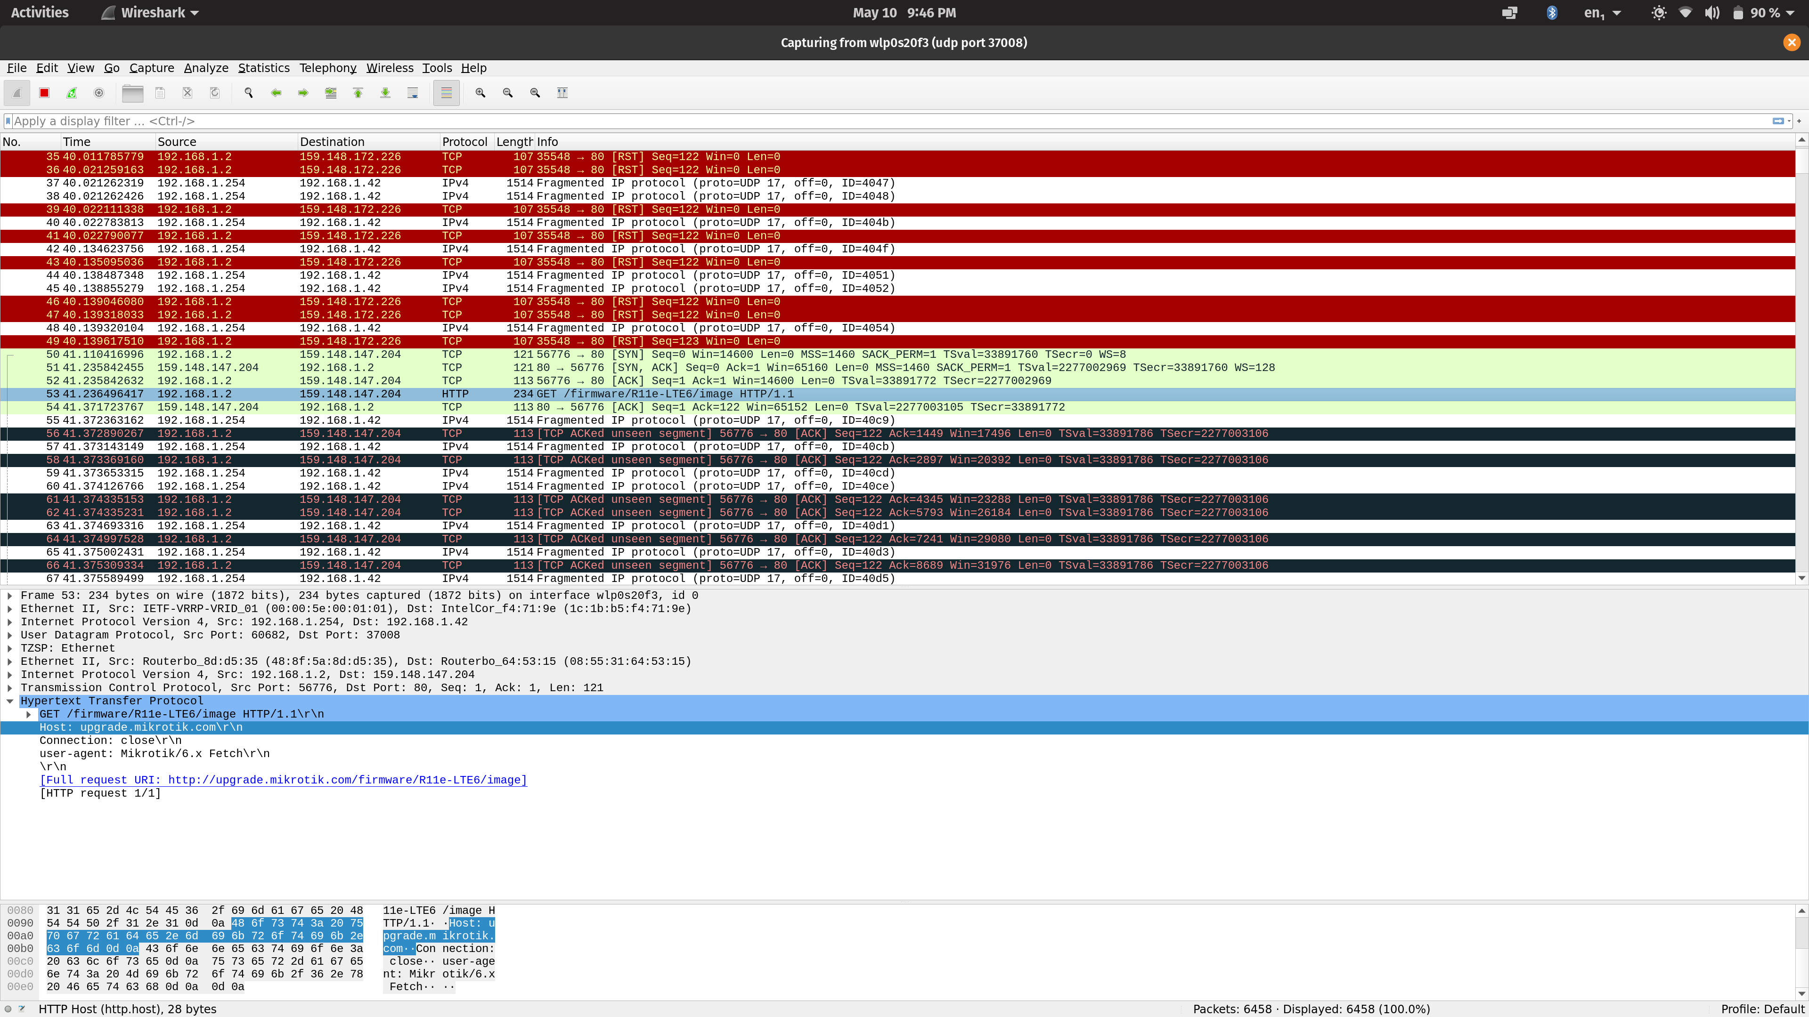
Task: Select packet 50 SYN to 159.148.147.204
Action: (897, 355)
